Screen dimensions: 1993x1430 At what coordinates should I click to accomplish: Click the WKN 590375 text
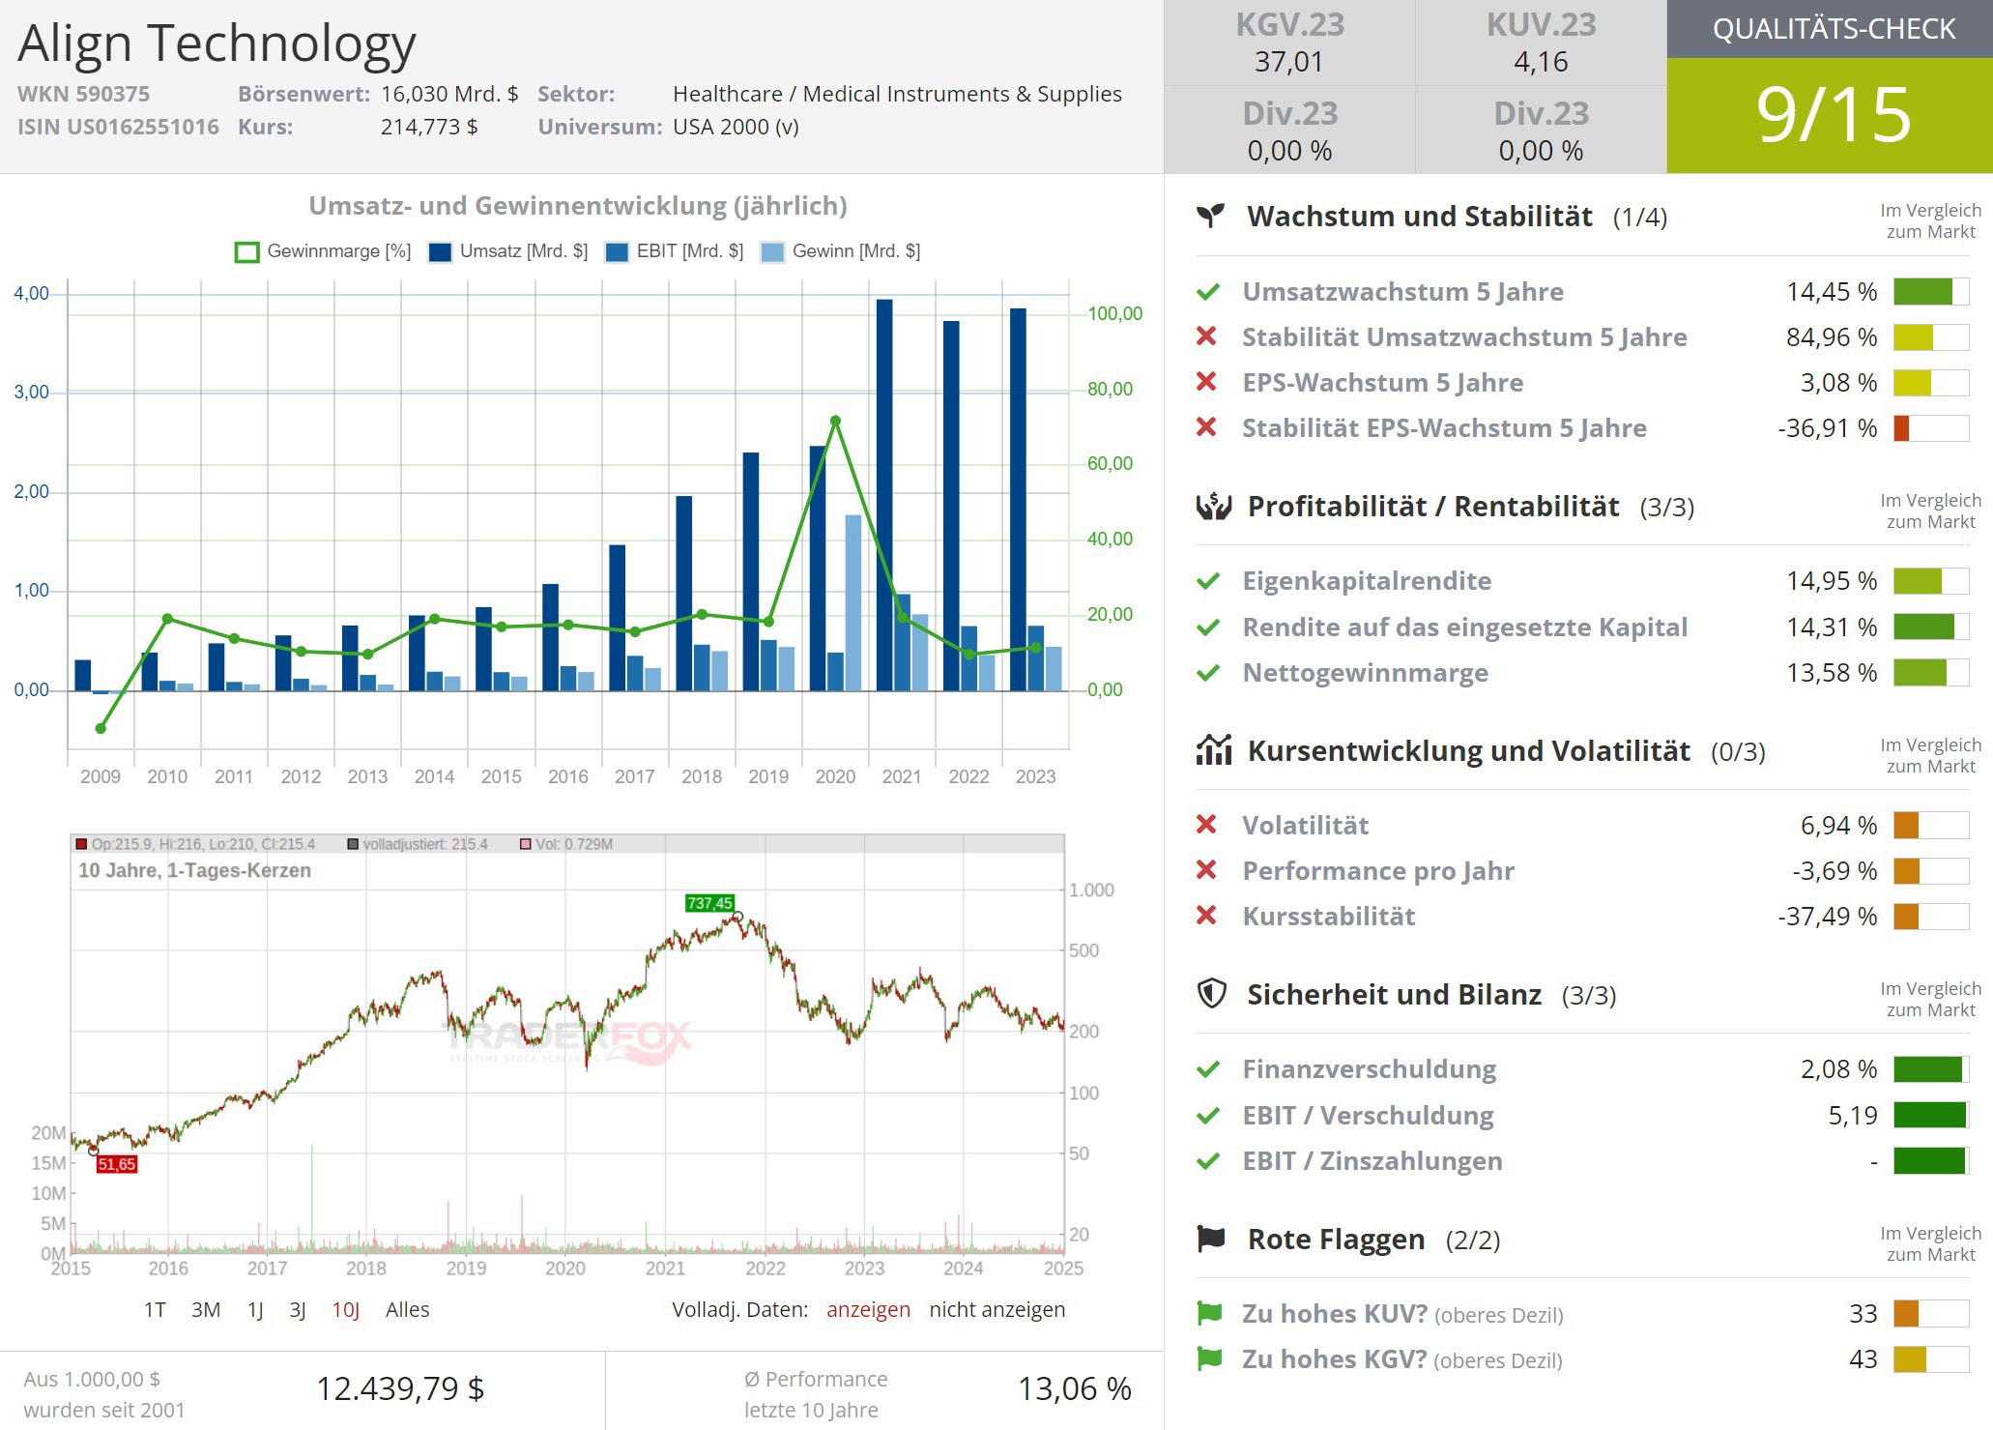pos(83,94)
